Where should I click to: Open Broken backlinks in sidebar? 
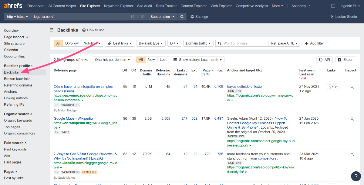(17, 79)
